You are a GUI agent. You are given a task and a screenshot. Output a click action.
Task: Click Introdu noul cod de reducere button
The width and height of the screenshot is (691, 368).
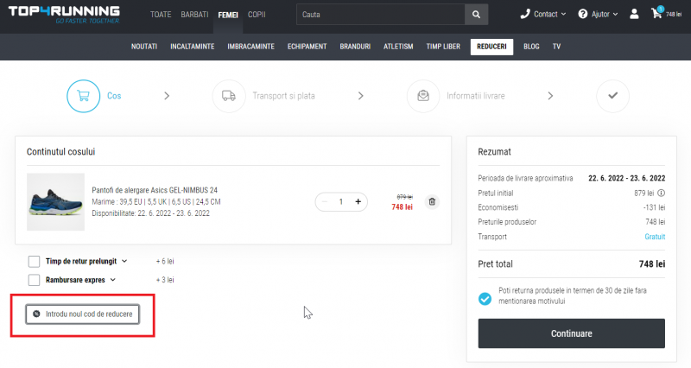(x=82, y=314)
